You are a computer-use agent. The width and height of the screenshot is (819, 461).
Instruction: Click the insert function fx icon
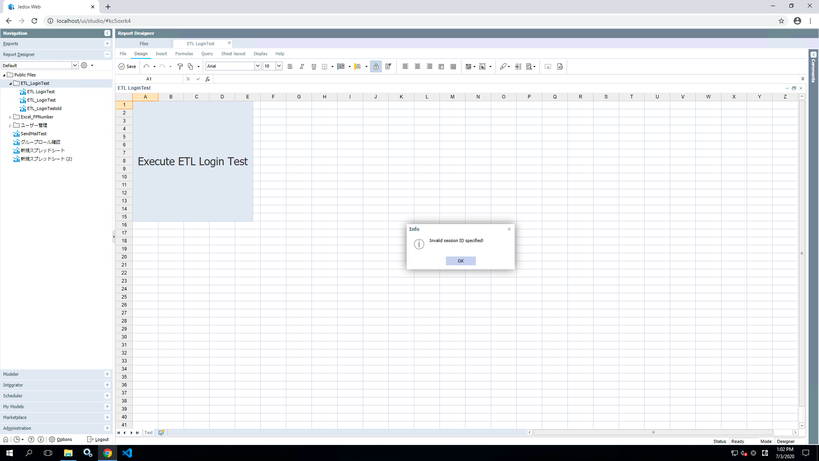(x=208, y=79)
